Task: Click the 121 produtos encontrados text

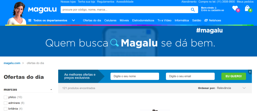Action: coord(79,88)
